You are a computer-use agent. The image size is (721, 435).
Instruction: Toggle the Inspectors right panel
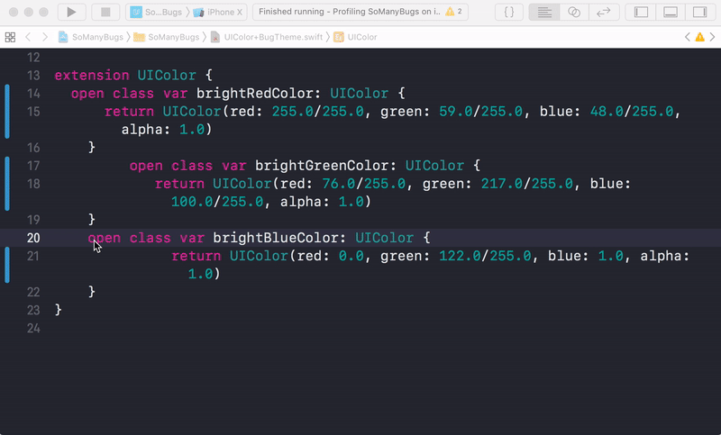pos(699,12)
